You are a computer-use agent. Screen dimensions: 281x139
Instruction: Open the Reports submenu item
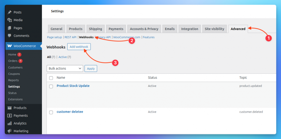click(13, 80)
